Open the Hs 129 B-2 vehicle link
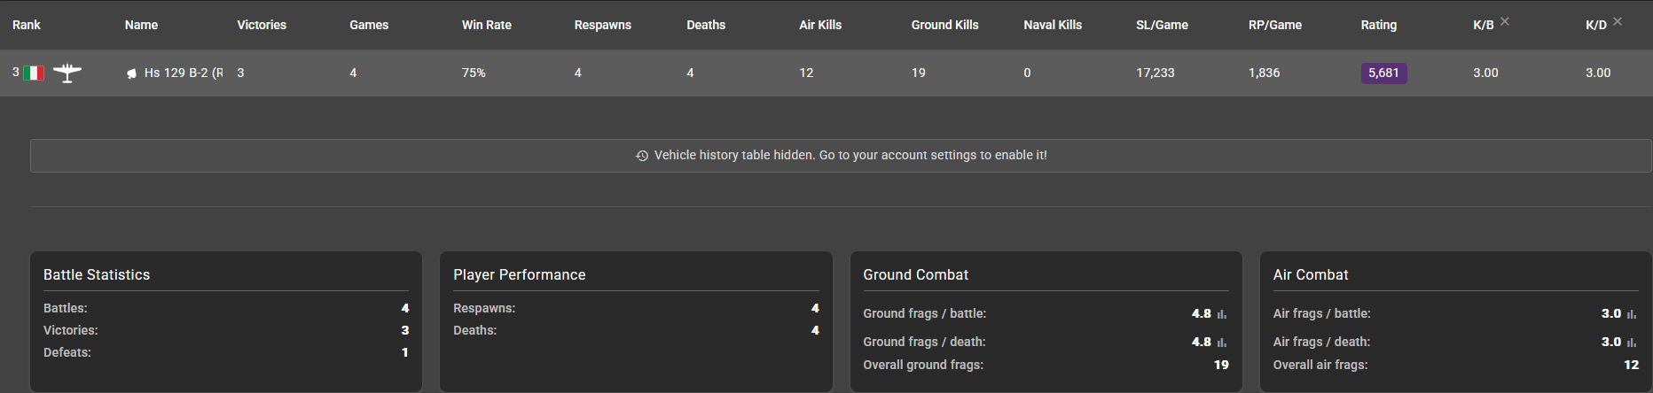1653x393 pixels. [183, 73]
